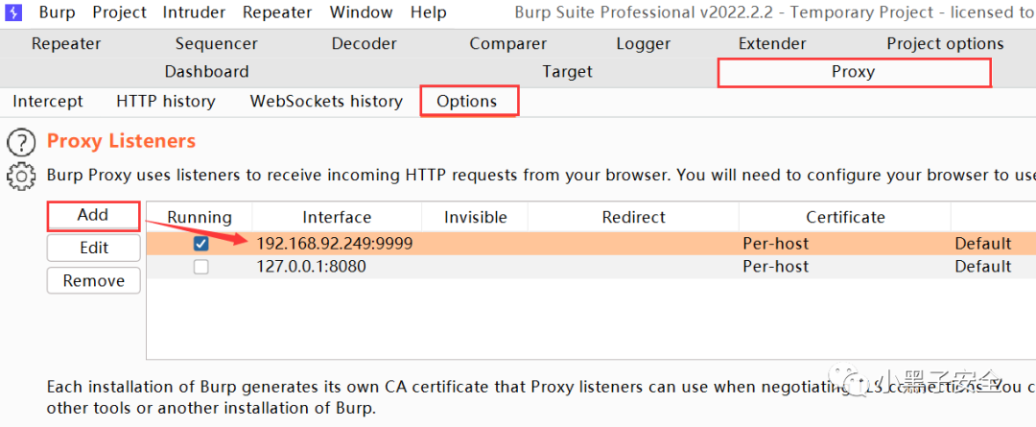Screen dimensions: 1036x427
Task: Go to the Dashboard tab
Action: click(x=207, y=71)
